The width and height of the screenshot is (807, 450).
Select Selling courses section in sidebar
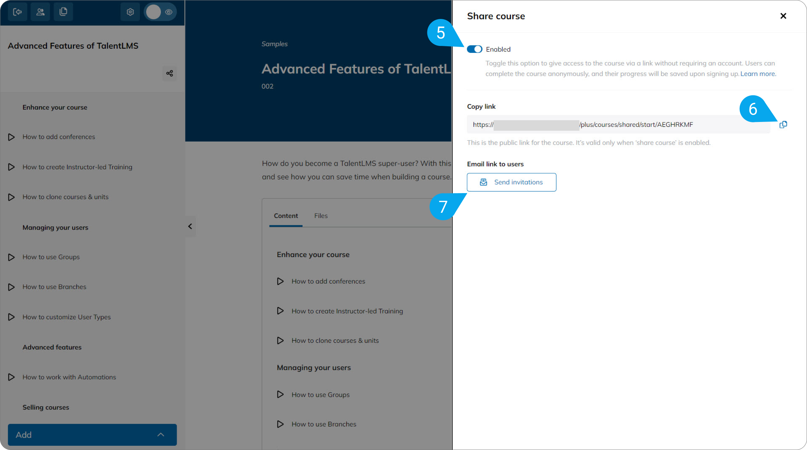click(46, 407)
